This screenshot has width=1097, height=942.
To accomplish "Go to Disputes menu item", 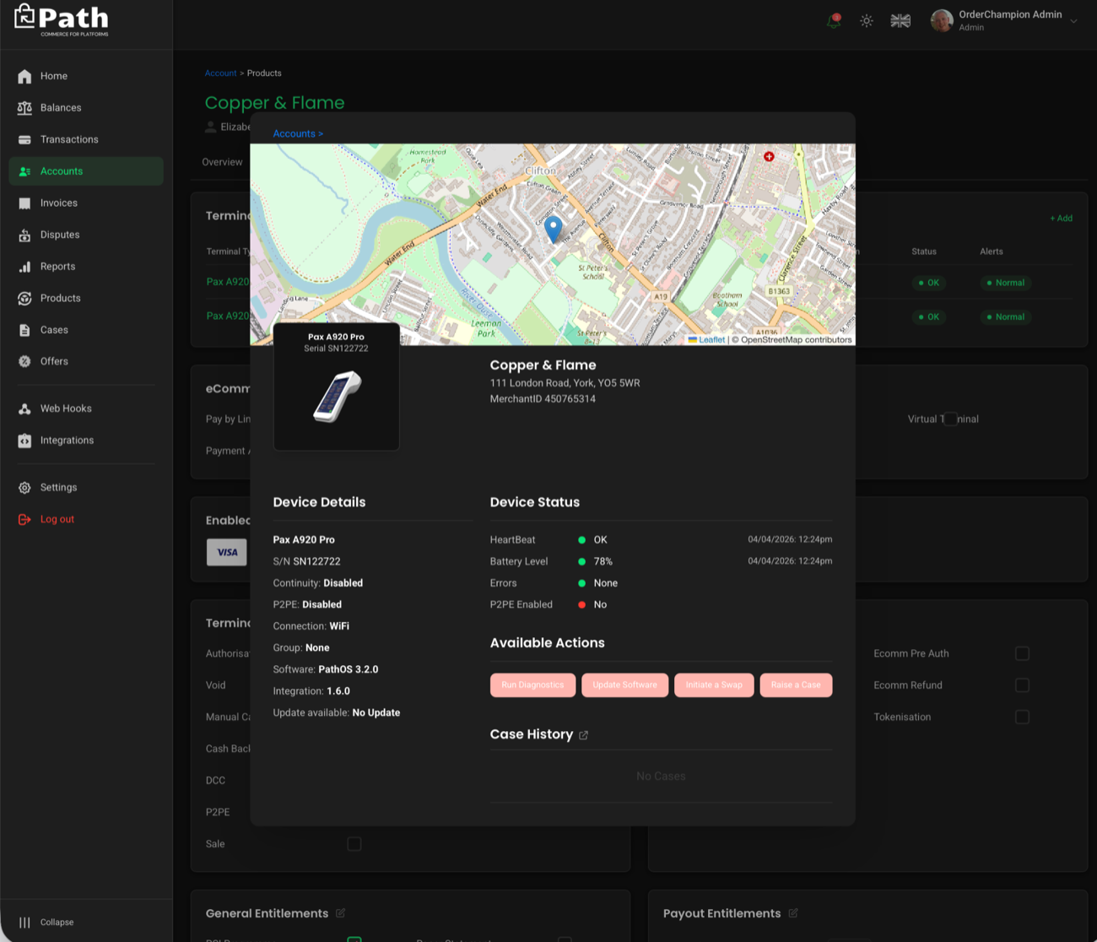I will pyautogui.click(x=60, y=235).
